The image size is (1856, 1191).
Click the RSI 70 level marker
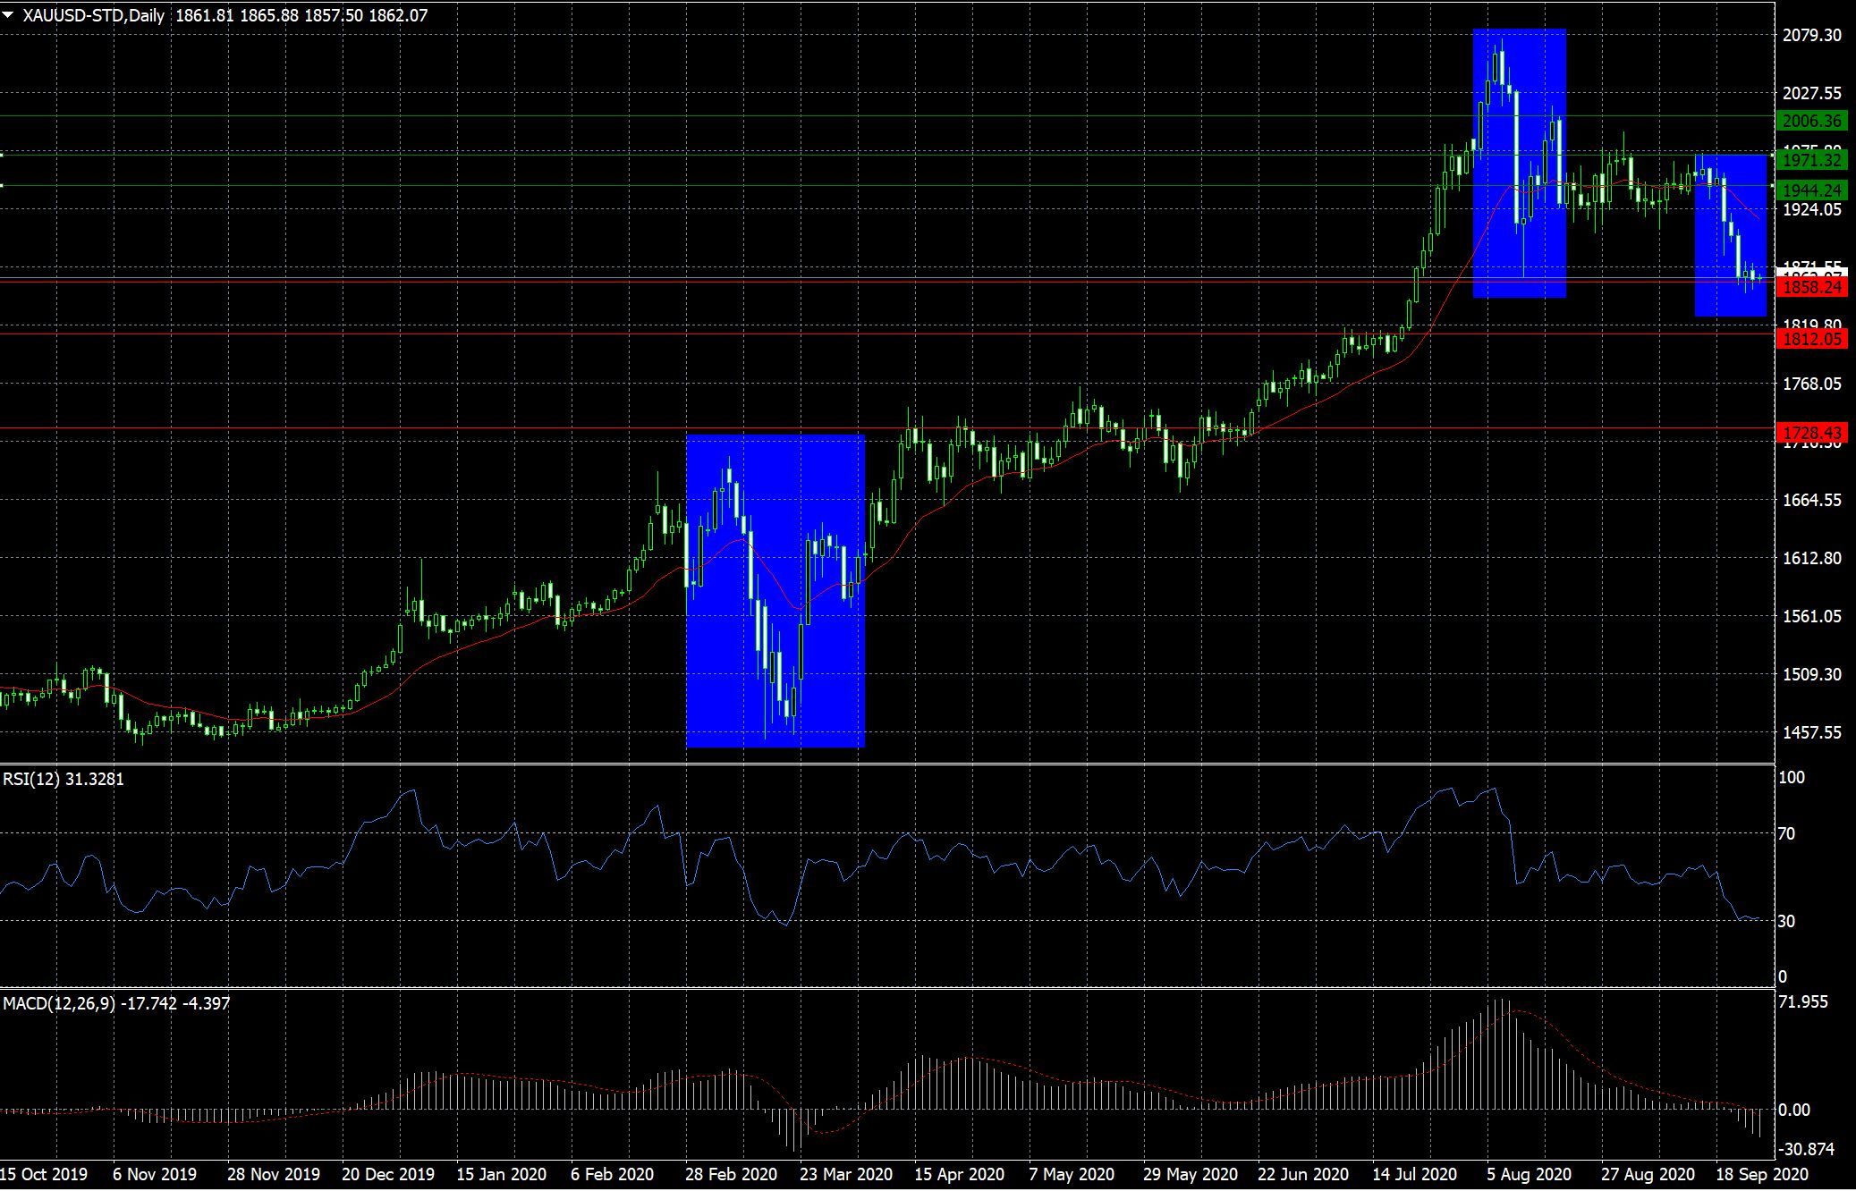(1786, 834)
